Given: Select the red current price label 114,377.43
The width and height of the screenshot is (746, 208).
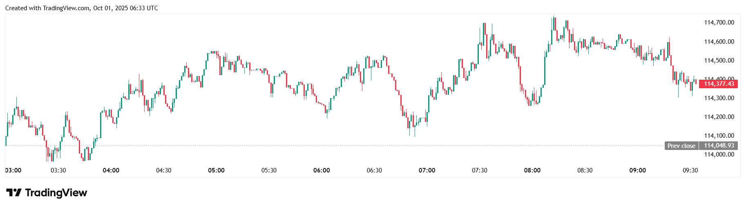Looking at the screenshot, I should click(x=719, y=84).
